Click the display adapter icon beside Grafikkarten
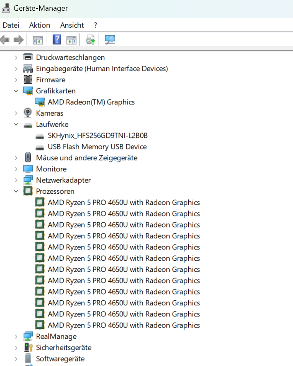 tap(28, 91)
